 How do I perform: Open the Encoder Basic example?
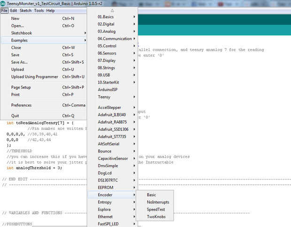pyautogui.click(x=155, y=195)
